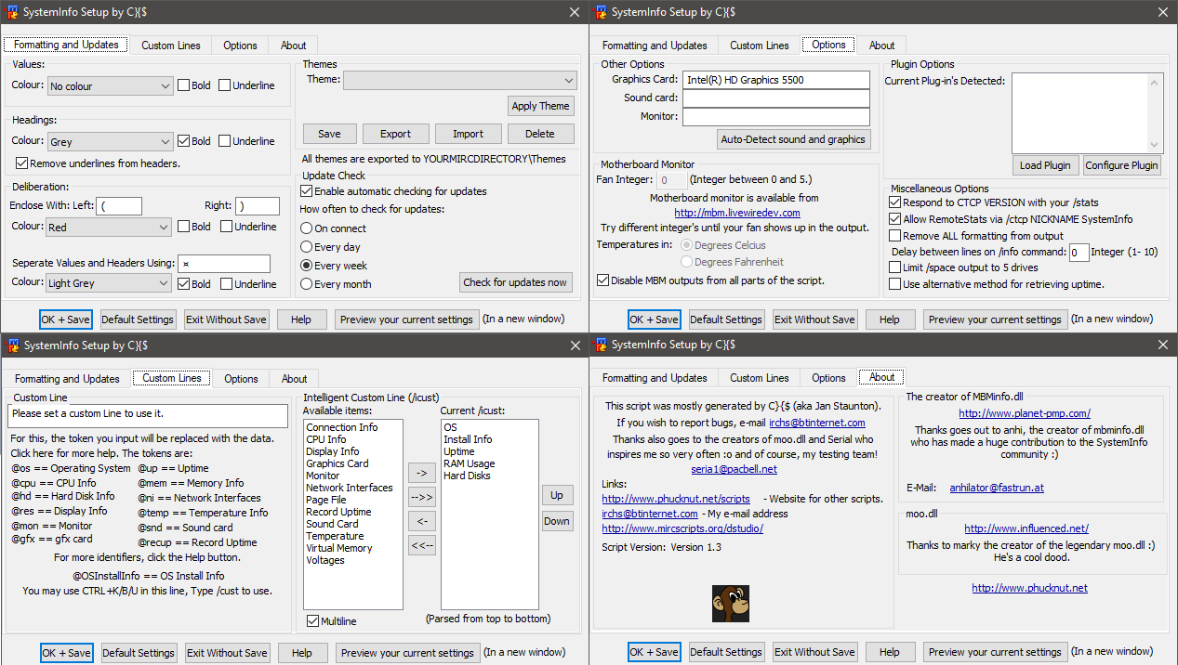This screenshot has height=665, width=1178.
Task: Select the Every day update frequency
Action: (308, 246)
